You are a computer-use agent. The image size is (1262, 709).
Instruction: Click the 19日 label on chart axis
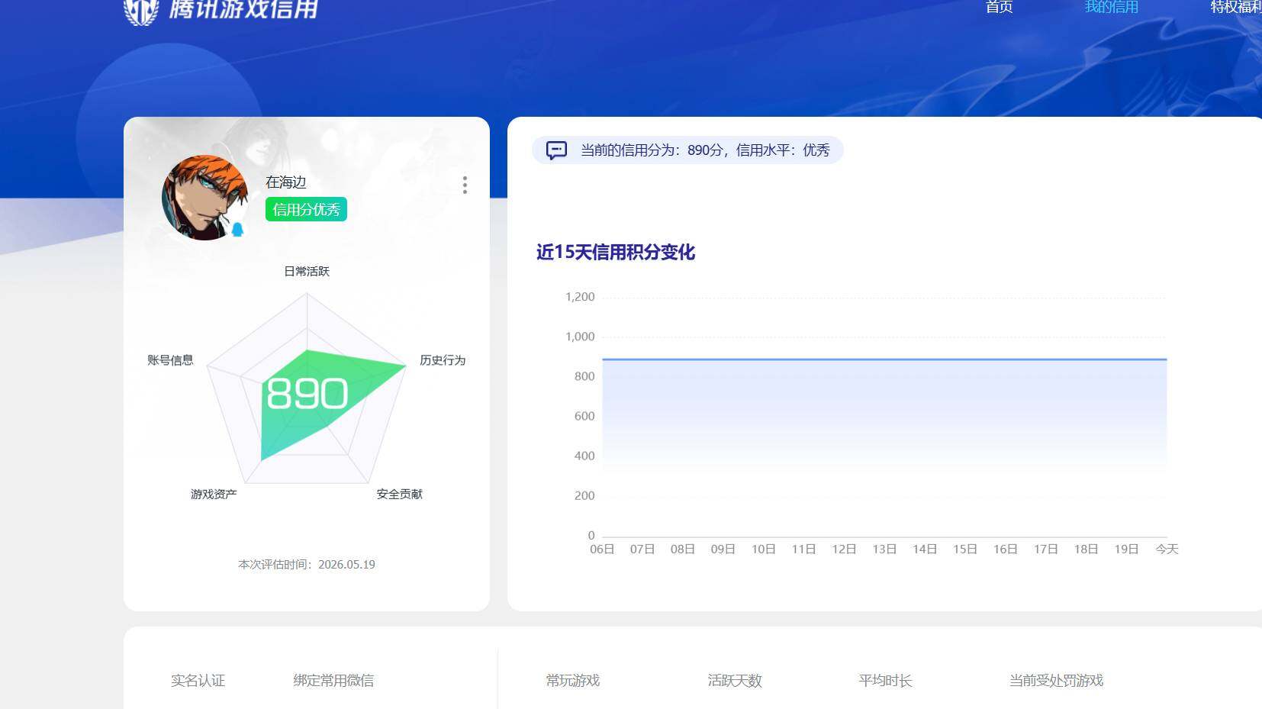coord(1126,549)
